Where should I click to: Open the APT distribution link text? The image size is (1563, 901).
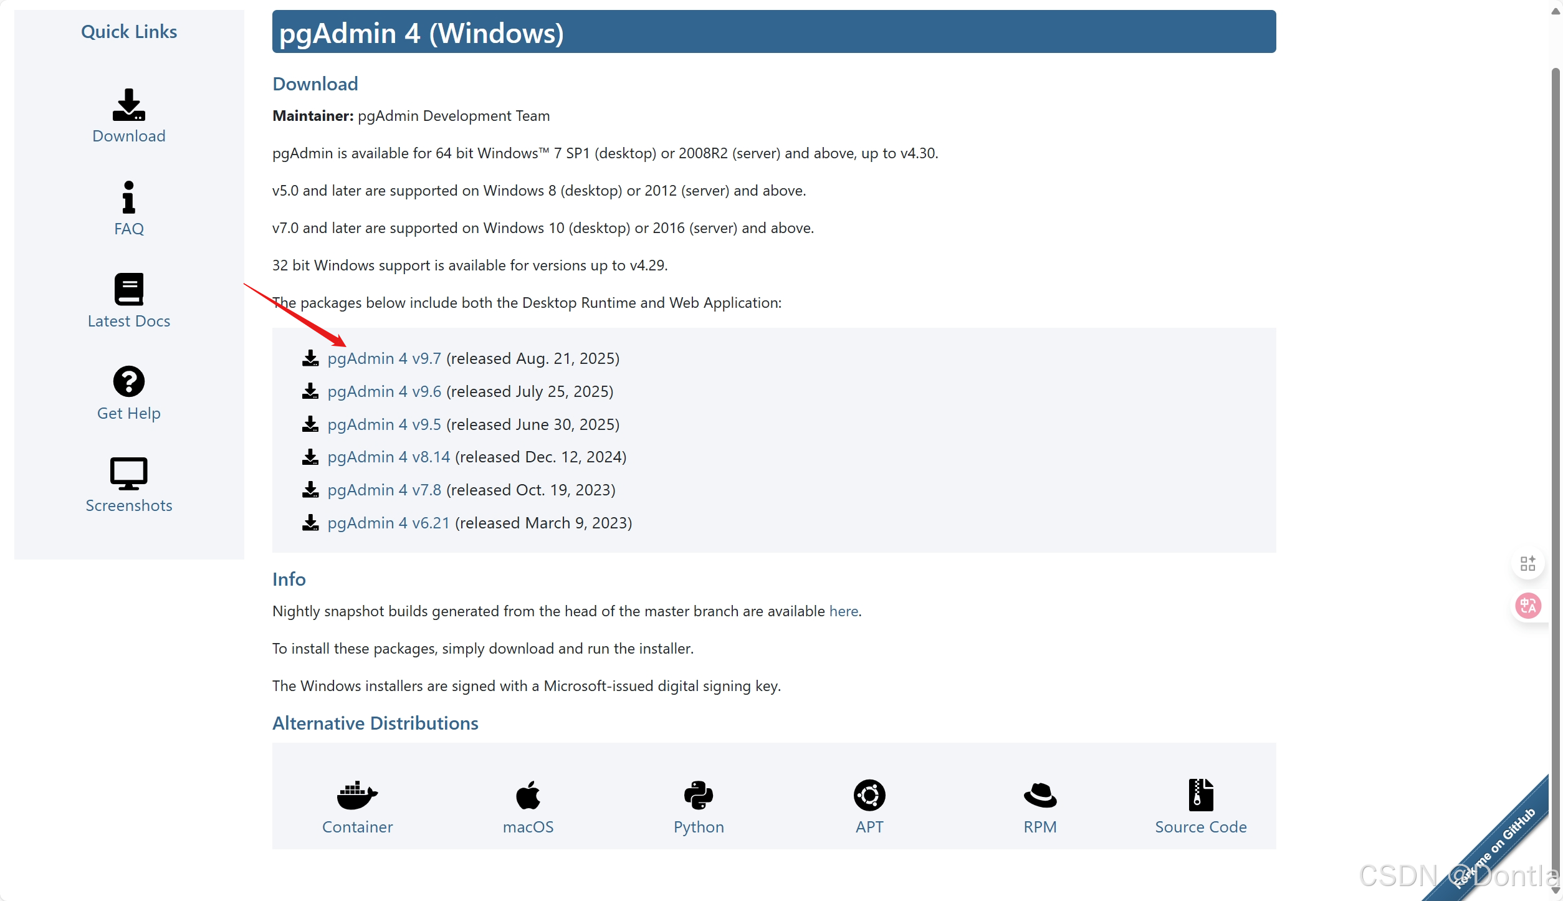[870, 827]
